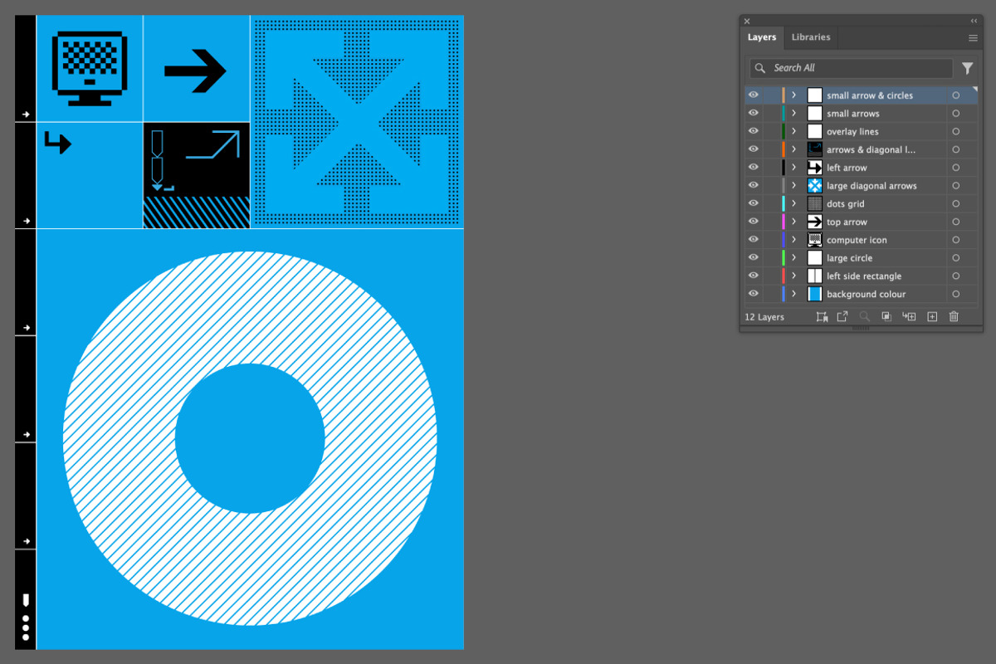The image size is (996, 664).
Task: Select the Layers tab
Action: pos(762,37)
